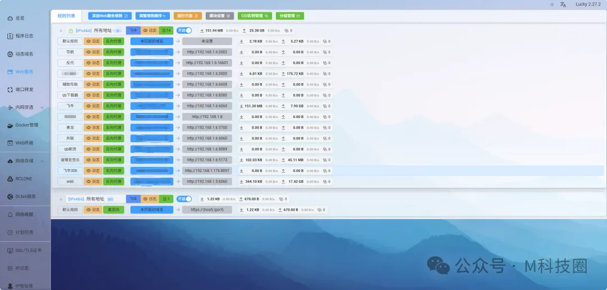Open SSL/TLS证书 certificates page
The height and width of the screenshot is (290, 607).
click(x=24, y=250)
